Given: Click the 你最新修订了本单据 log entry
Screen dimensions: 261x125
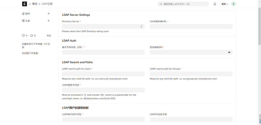Looking at the screenshot, I should [x=36, y=46].
